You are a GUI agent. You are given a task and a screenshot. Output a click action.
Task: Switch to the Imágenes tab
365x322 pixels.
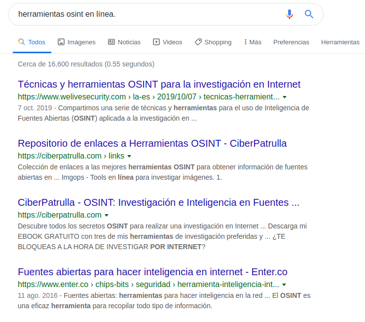[x=76, y=42]
